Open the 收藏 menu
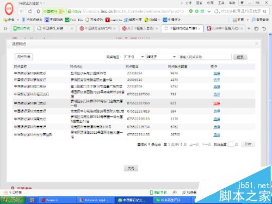Image resolution: width=272 pixels, height=204 pixels. click(x=210, y=3)
